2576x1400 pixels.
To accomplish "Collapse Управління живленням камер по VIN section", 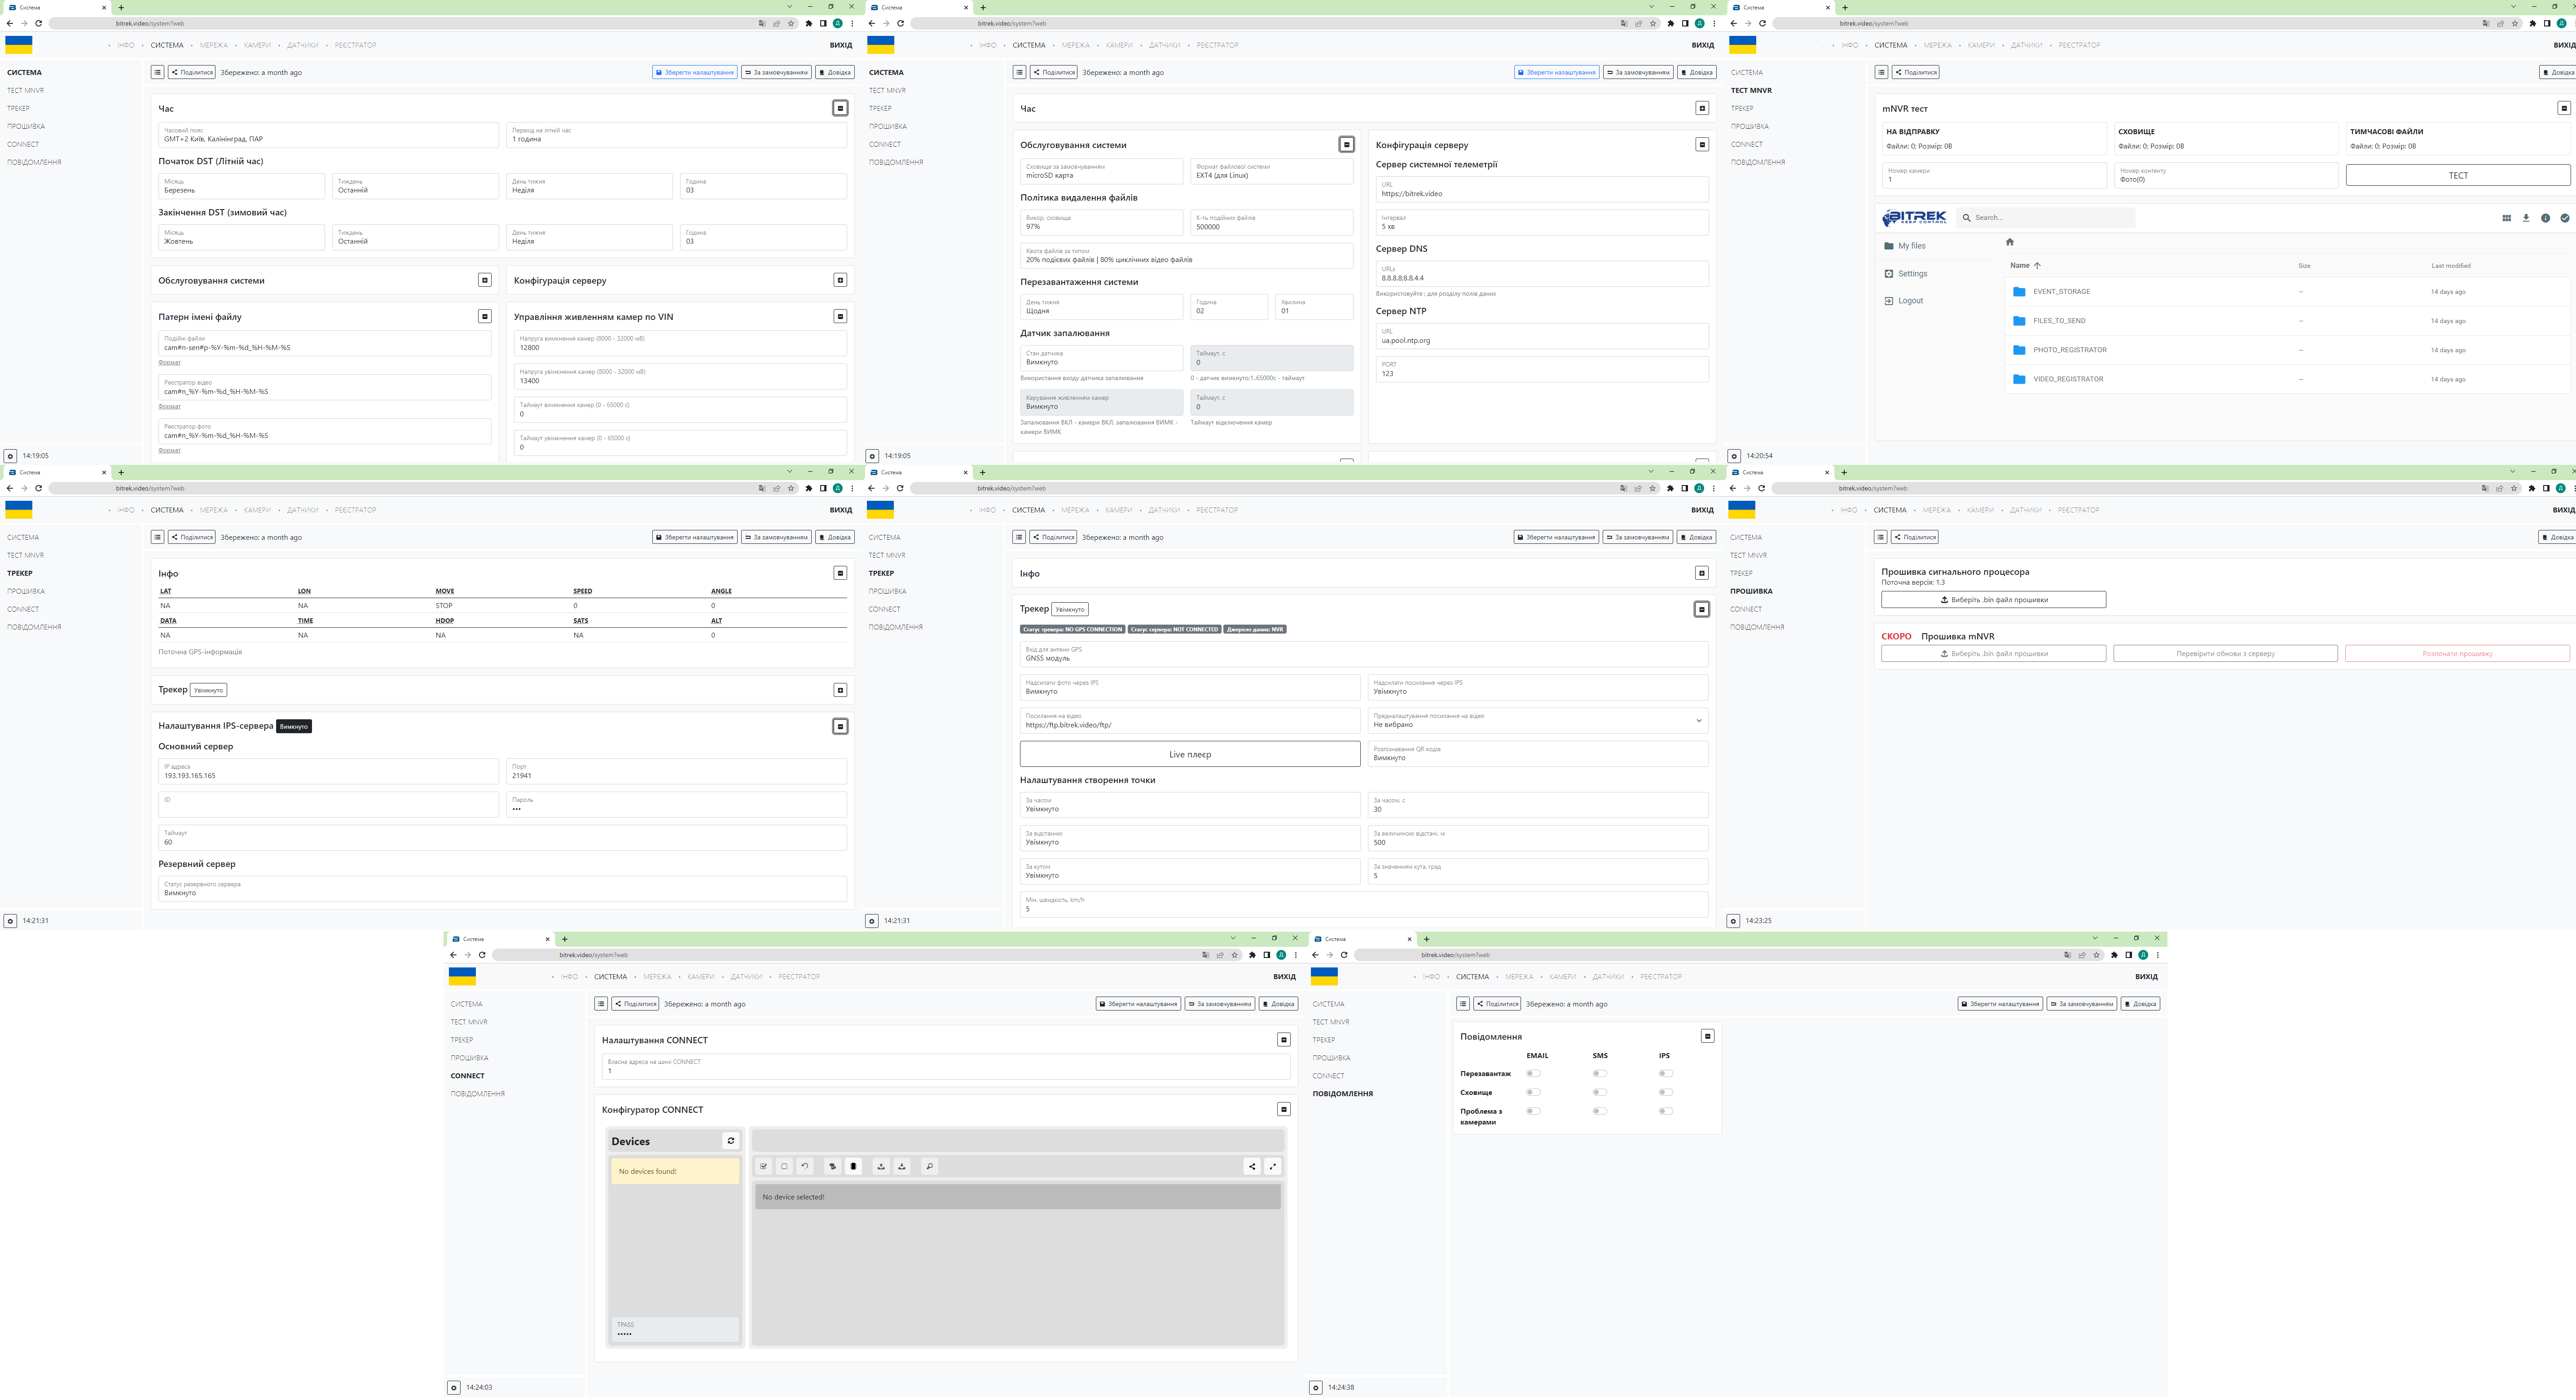I will [x=840, y=317].
